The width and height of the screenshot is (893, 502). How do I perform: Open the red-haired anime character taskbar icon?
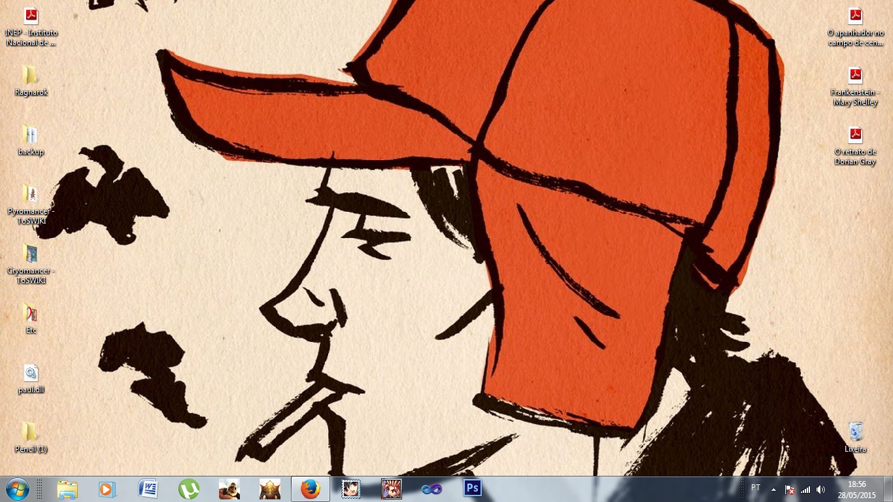392,489
